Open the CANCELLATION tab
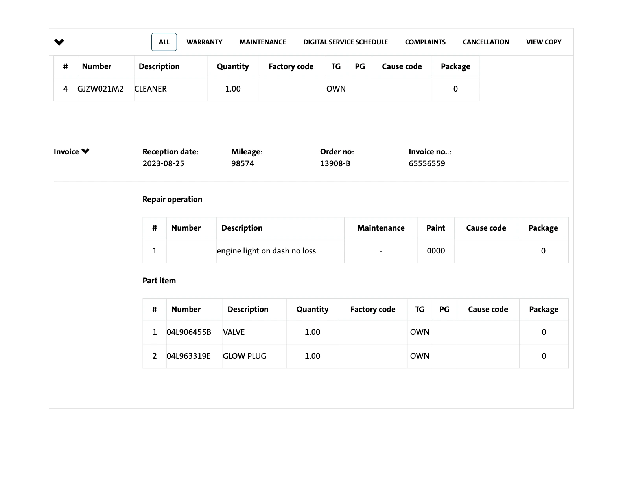 486,42
